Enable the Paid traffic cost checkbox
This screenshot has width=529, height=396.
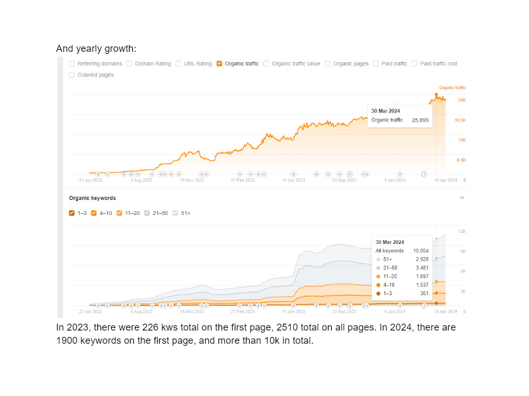pyautogui.click(x=415, y=64)
